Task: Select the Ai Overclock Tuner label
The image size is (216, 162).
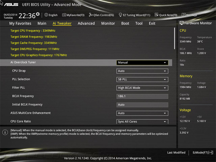Action: tap(23, 62)
